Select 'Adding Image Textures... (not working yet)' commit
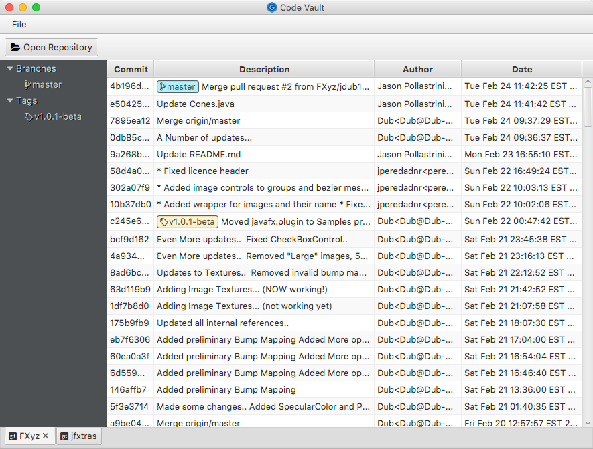 tap(344, 306)
